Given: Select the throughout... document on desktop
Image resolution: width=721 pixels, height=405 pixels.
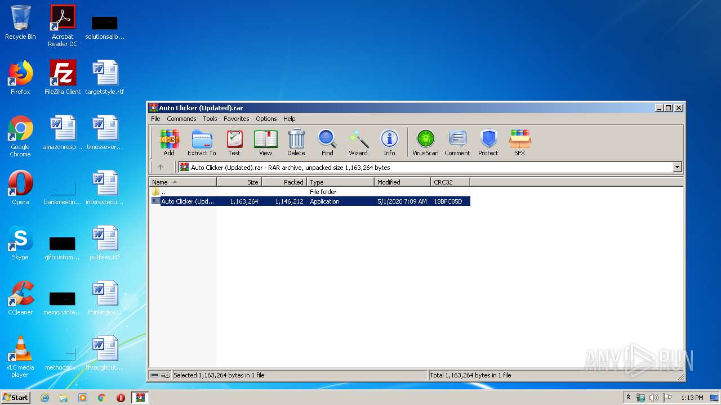Looking at the screenshot, I should [105, 353].
